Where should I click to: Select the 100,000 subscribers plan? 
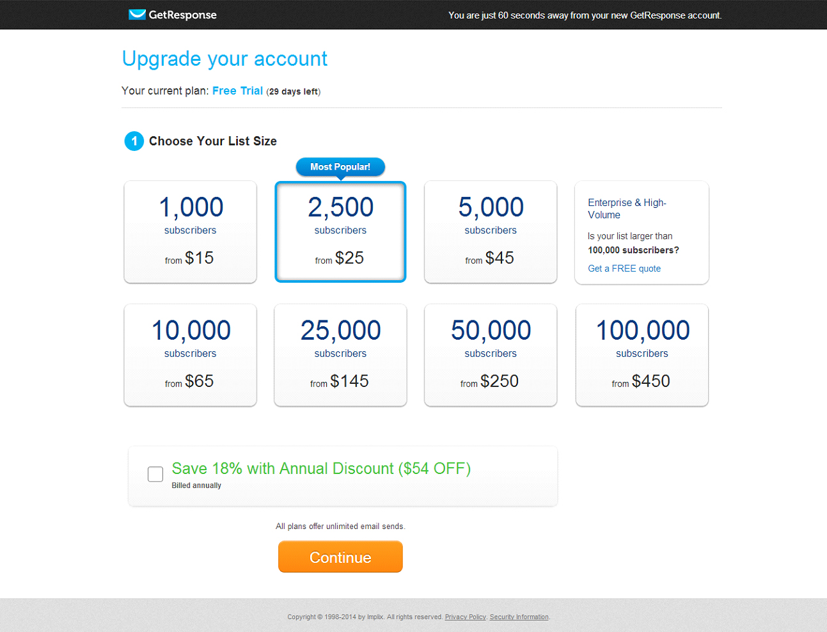tap(642, 355)
